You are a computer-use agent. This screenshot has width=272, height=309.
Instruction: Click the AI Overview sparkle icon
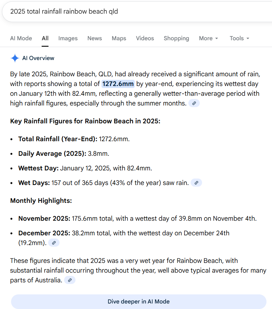pos(15,58)
